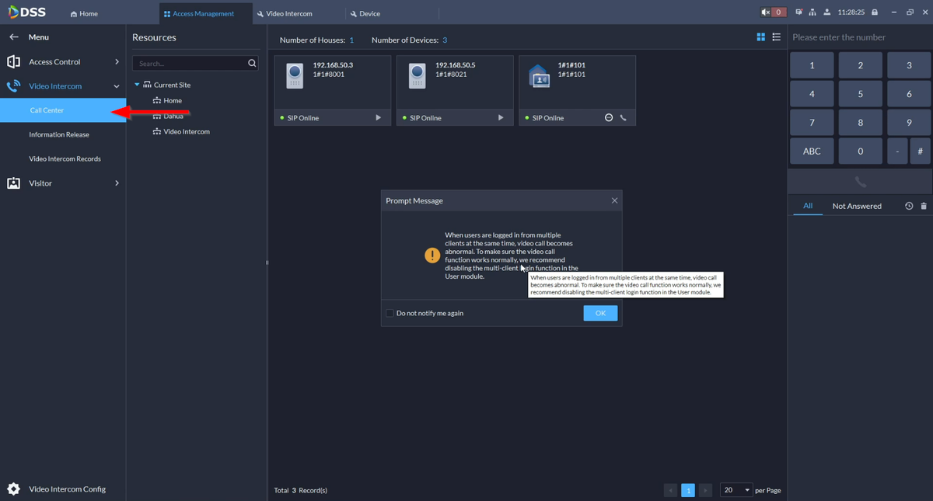The image size is (933, 501).
Task: Dial keypad digit 5
Action: (x=860, y=94)
